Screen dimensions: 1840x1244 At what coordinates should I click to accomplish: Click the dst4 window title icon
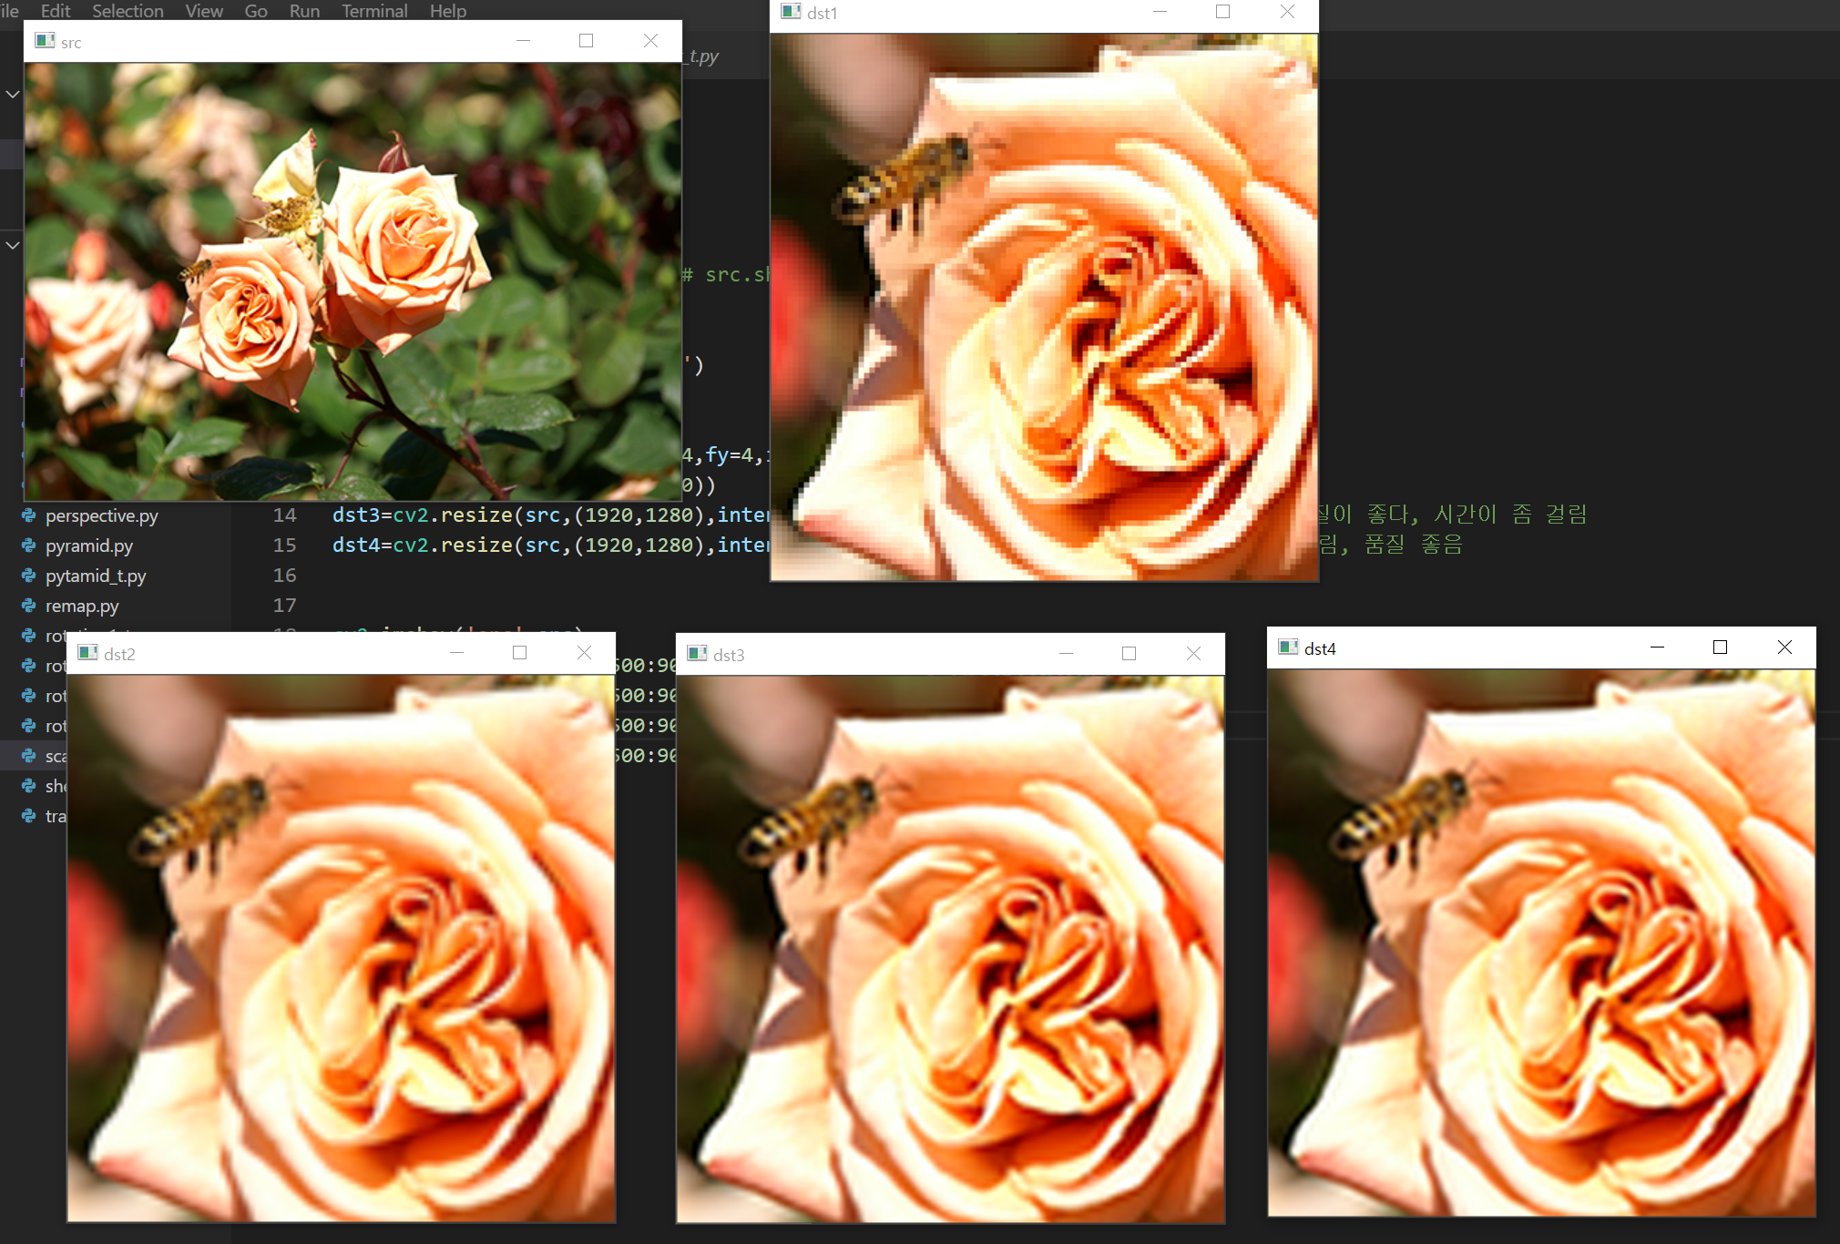(x=1288, y=647)
